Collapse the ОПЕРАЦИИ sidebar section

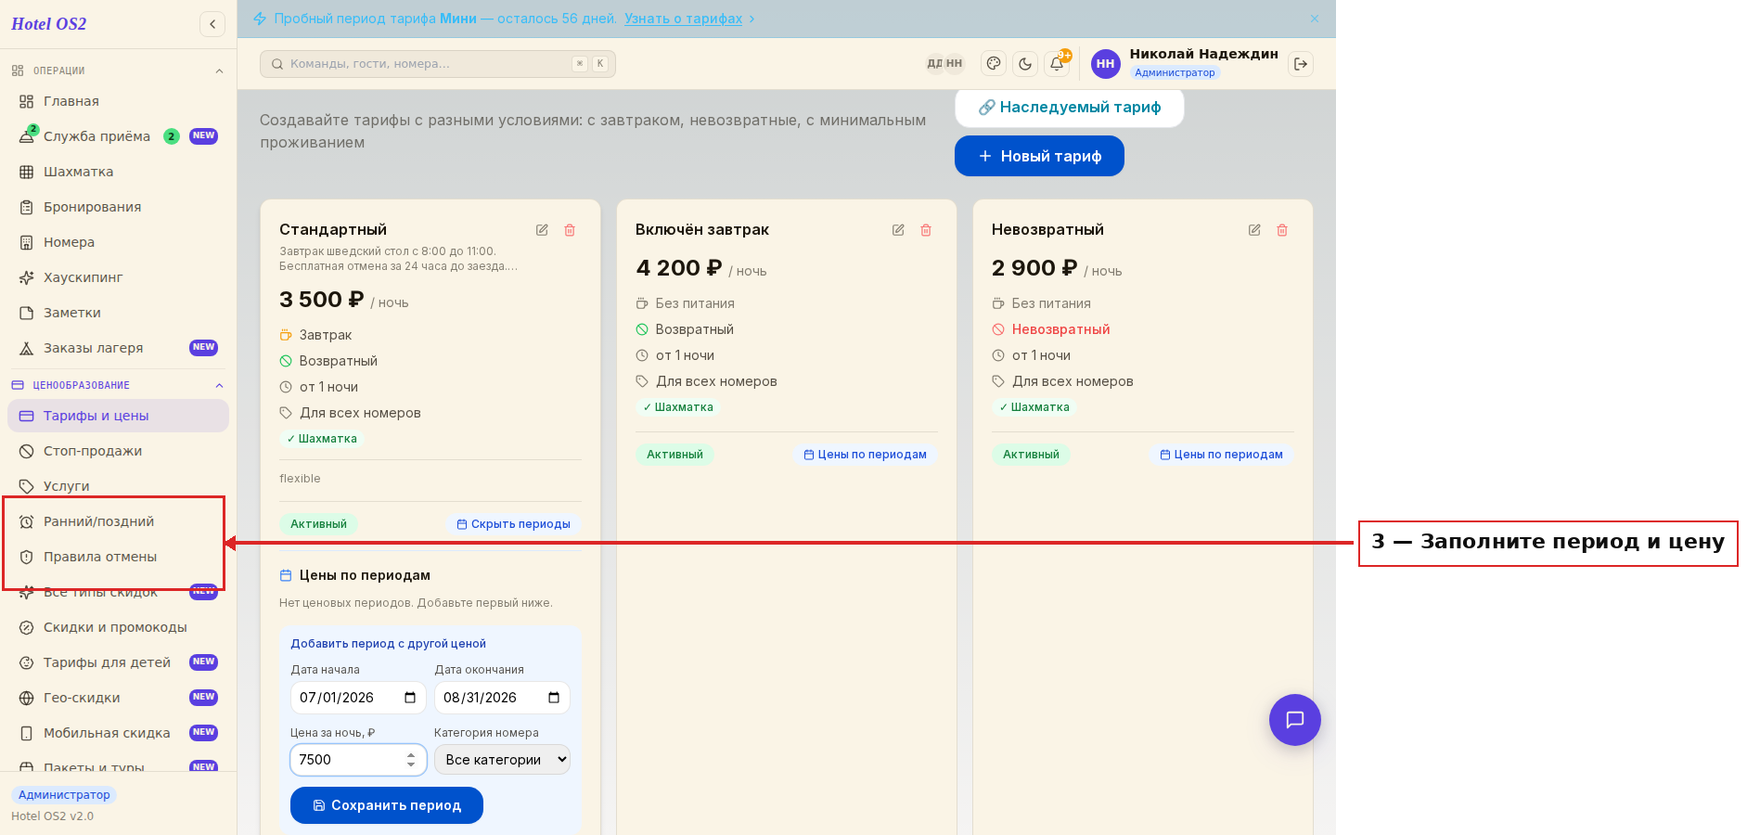click(220, 71)
